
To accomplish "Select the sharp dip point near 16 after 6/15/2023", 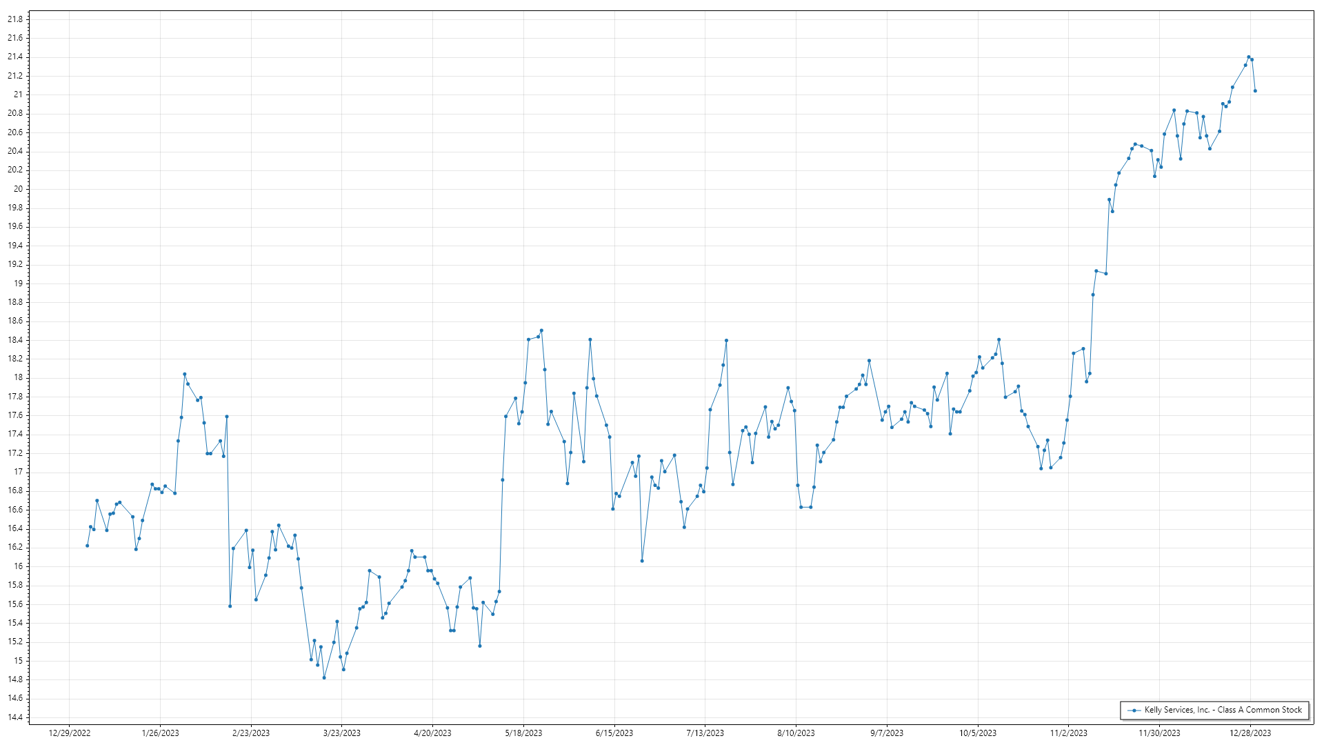I will (642, 561).
